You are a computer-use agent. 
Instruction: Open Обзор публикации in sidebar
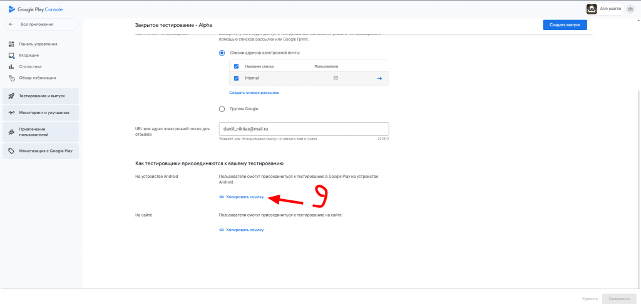click(x=38, y=78)
